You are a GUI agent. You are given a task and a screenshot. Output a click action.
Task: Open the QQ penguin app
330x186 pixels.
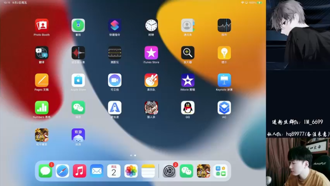188,107
